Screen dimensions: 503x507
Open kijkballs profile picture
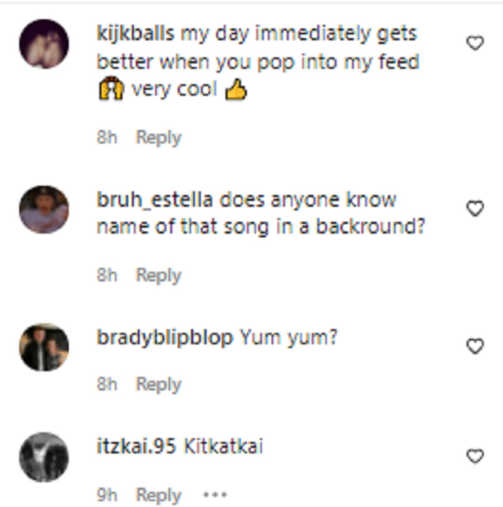tap(44, 44)
